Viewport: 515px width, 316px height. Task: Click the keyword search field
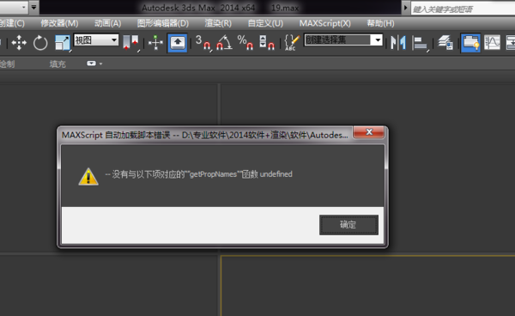tap(463, 9)
